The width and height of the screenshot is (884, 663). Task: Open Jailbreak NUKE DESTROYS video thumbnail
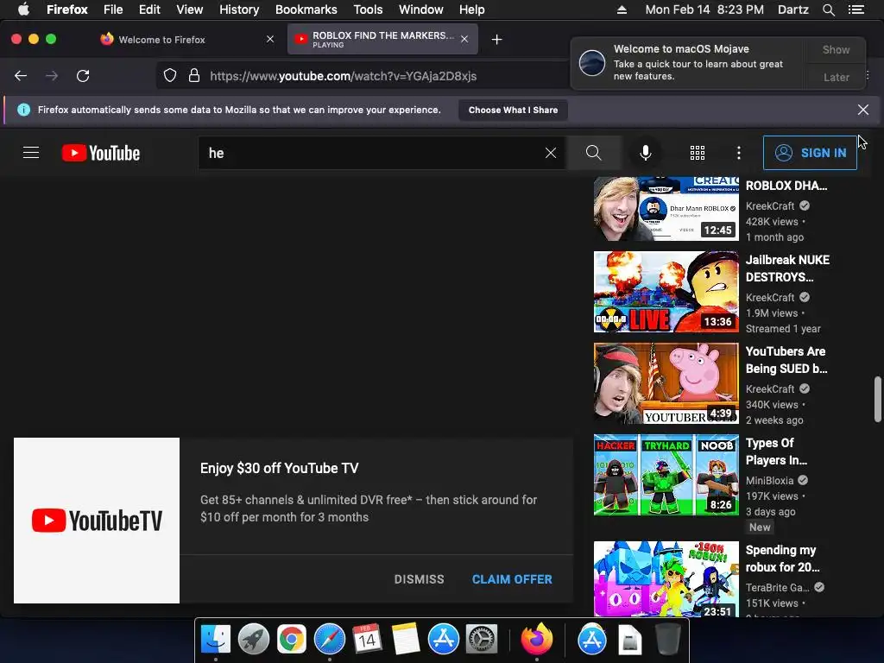(x=666, y=292)
